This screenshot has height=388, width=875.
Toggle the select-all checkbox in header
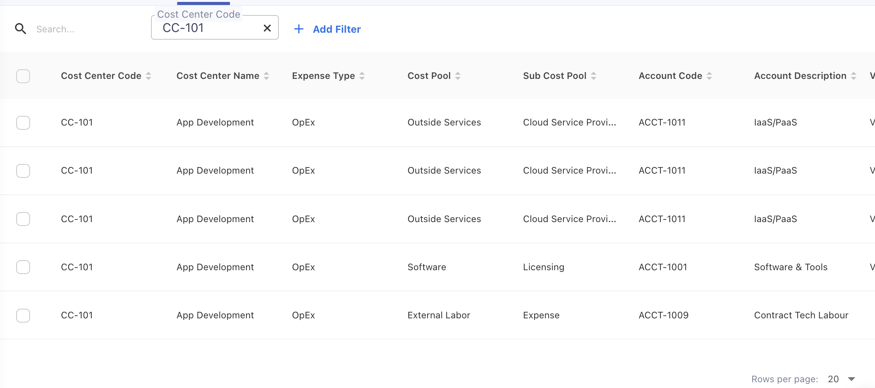[23, 76]
